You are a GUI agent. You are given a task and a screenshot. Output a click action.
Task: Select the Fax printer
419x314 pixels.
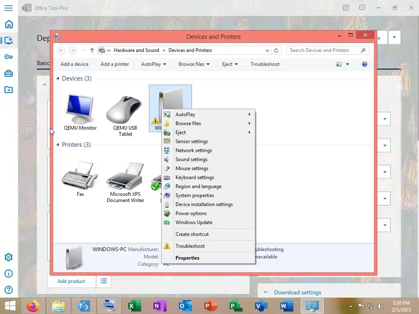pyautogui.click(x=80, y=179)
